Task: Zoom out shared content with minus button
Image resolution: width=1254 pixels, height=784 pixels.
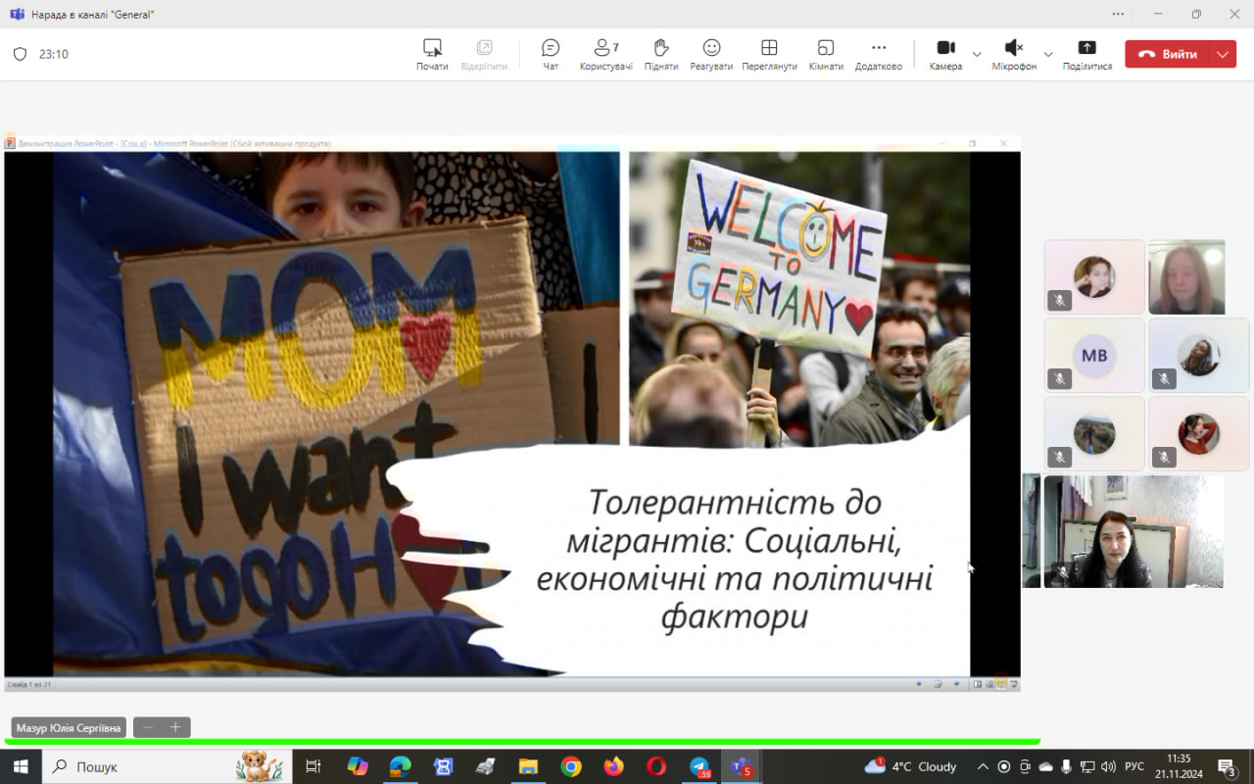Action: click(x=148, y=727)
